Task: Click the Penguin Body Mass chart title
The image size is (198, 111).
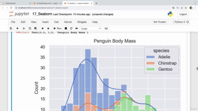Action: (115, 41)
